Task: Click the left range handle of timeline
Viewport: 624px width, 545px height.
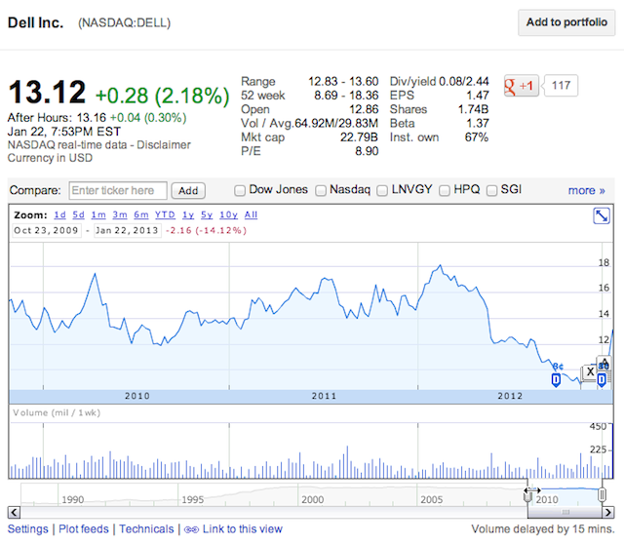Action: coord(527,495)
